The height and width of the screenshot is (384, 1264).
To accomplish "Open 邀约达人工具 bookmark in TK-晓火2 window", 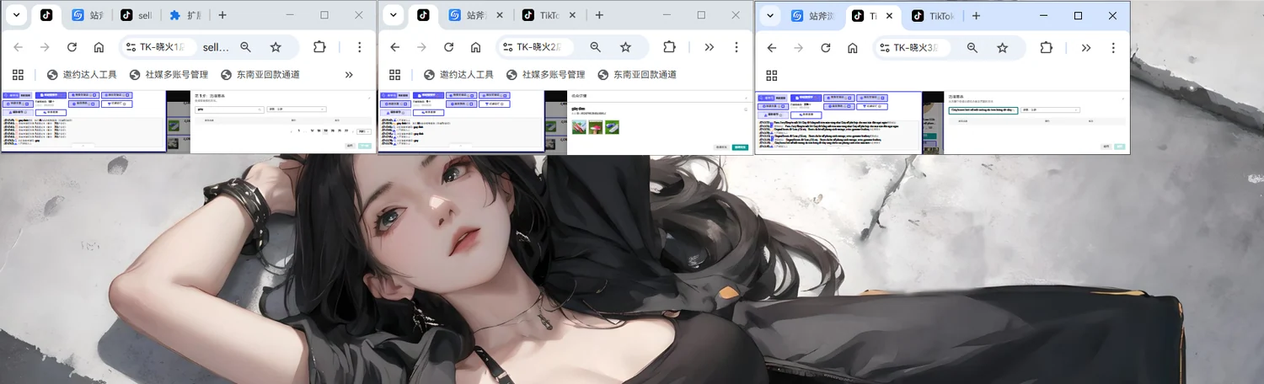I will coord(458,74).
